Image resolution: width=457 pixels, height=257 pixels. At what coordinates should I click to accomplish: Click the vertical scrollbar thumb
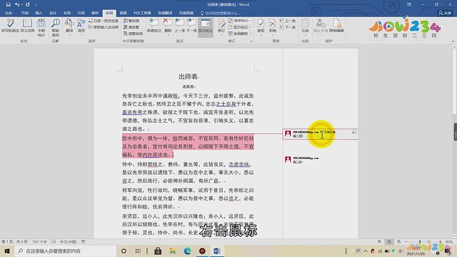pyautogui.click(x=454, y=83)
